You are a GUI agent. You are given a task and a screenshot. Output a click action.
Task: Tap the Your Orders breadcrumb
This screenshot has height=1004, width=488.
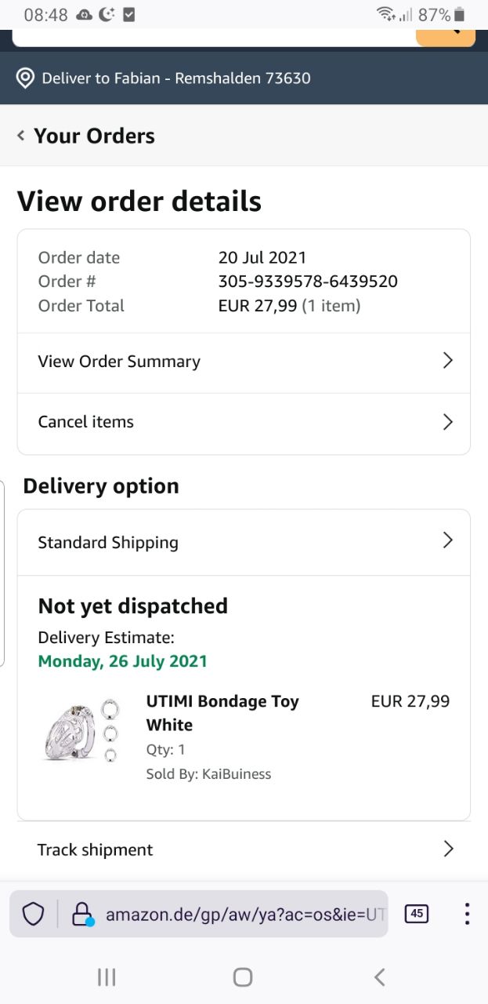(94, 136)
